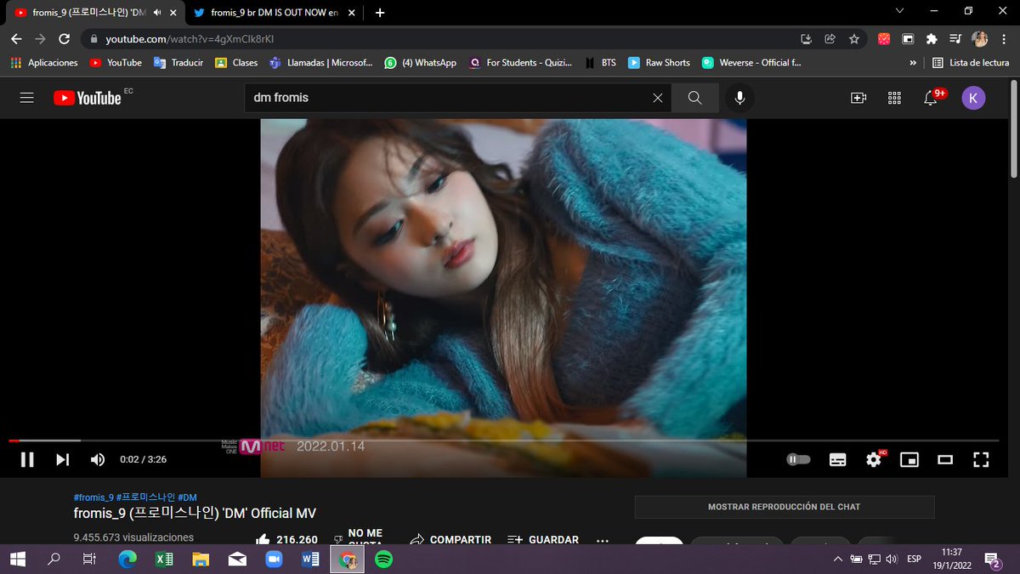Open the BTS bookmark
This screenshot has width=1020, height=574.
[600, 63]
